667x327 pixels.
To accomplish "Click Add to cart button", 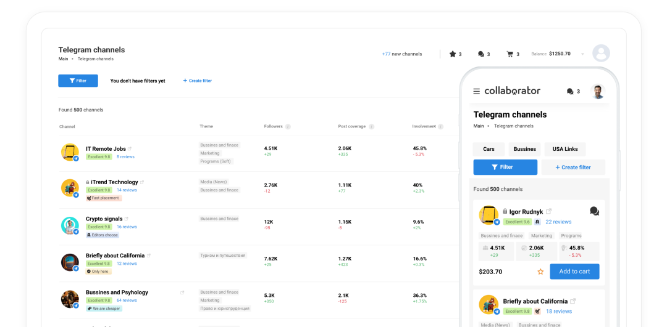I will click(x=574, y=272).
